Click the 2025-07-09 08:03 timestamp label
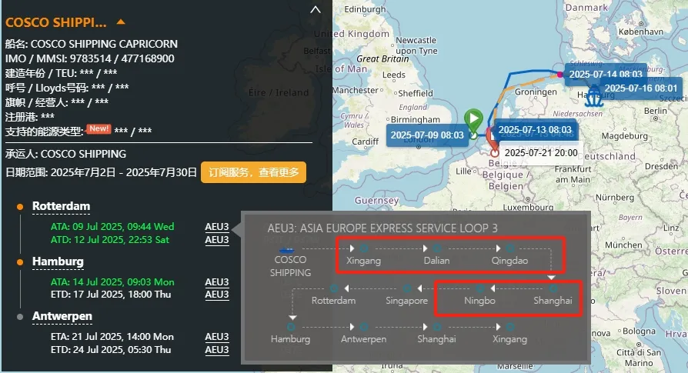This screenshot has width=688, height=373. pyautogui.click(x=427, y=135)
